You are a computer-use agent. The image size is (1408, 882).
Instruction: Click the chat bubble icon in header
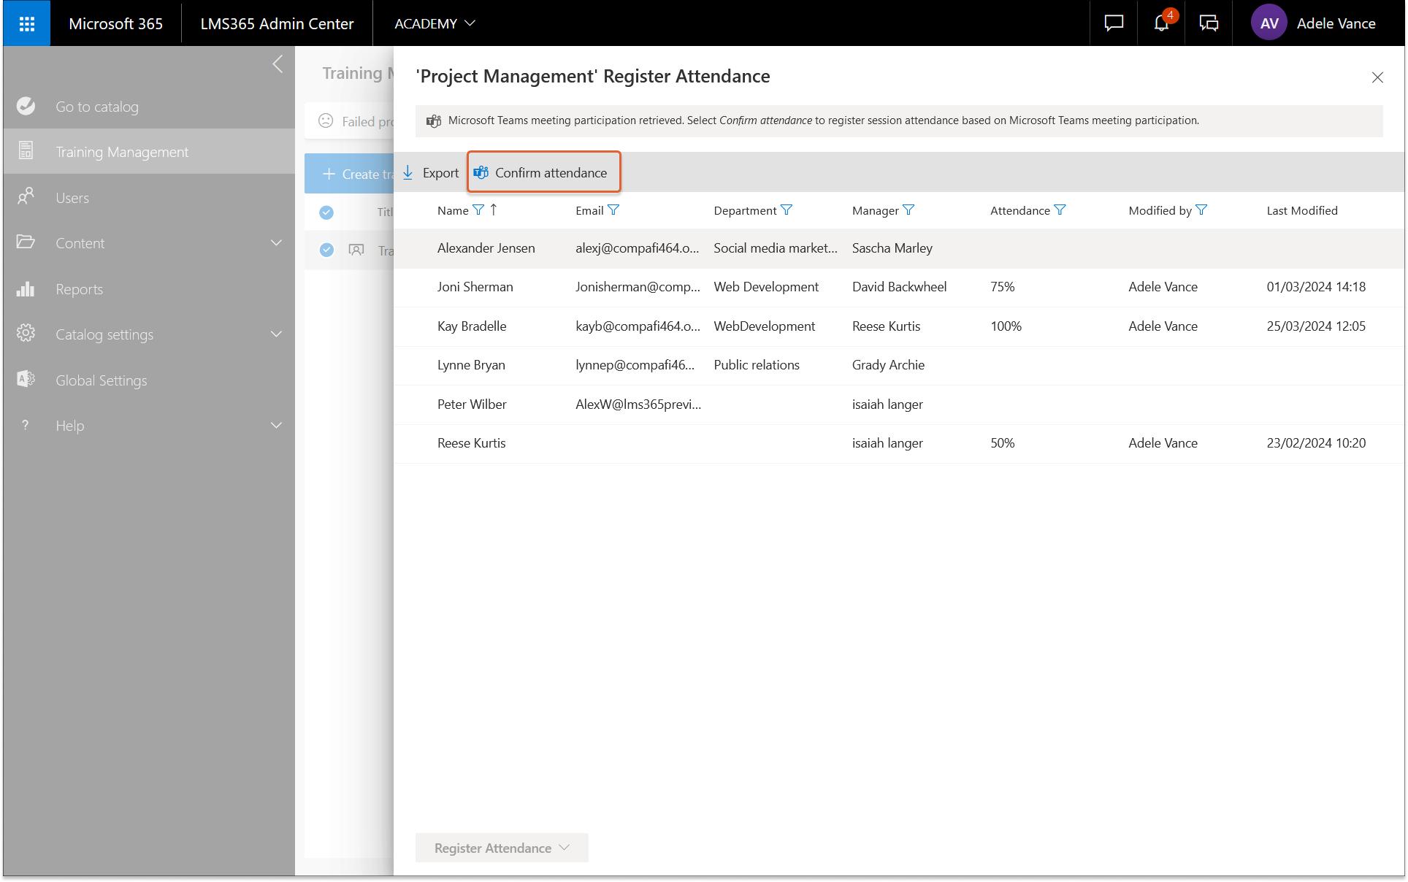point(1113,23)
